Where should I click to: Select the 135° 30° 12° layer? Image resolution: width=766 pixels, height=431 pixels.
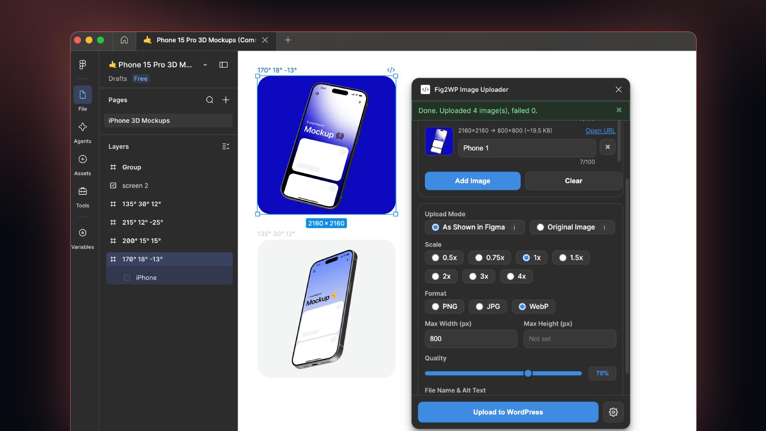click(x=169, y=204)
